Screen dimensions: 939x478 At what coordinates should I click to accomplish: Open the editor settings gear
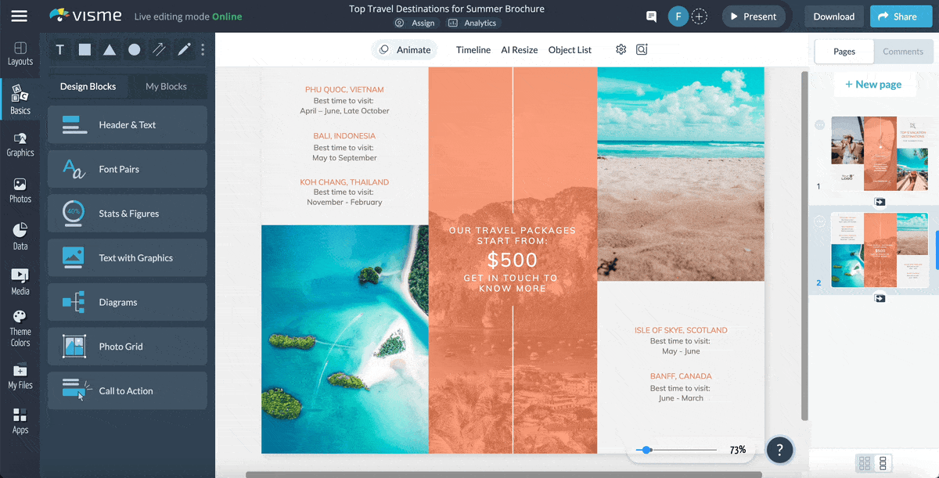pos(621,49)
